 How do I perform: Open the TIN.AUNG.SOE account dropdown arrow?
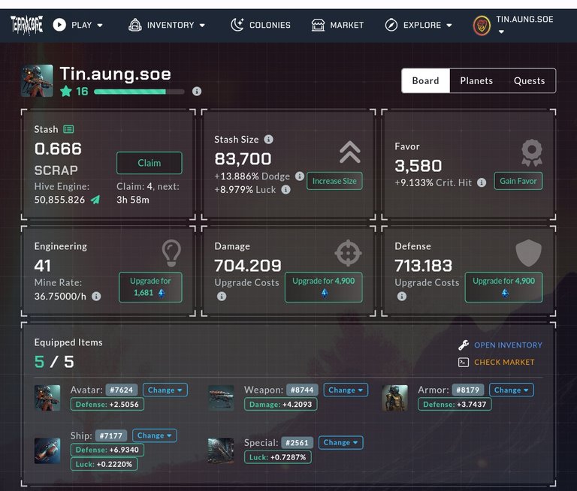[501, 32]
